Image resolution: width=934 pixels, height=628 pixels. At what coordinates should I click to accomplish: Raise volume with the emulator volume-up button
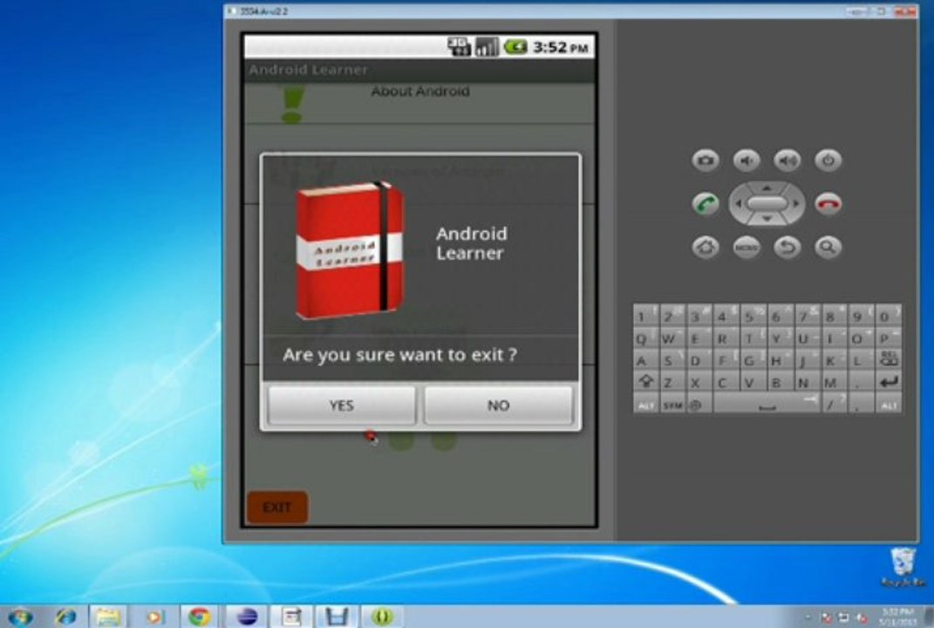click(x=787, y=160)
